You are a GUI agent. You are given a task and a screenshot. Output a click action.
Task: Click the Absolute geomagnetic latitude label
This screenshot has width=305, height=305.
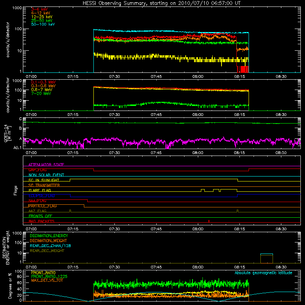(x=263, y=273)
